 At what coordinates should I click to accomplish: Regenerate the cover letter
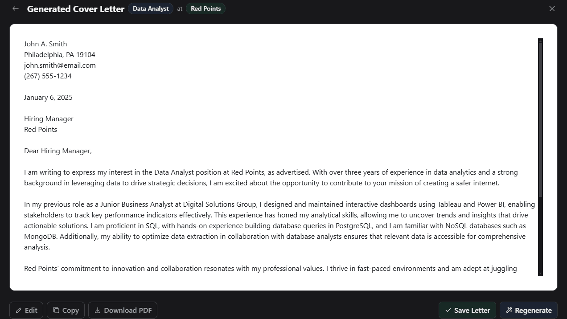tap(529, 310)
